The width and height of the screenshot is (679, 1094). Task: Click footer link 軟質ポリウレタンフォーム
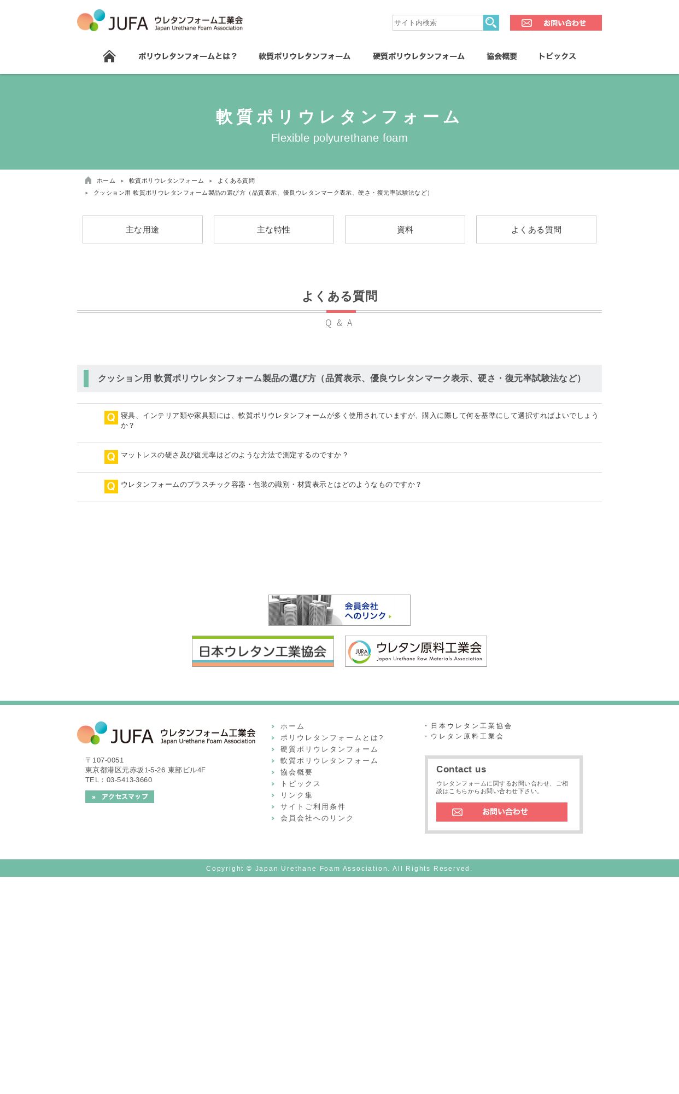click(x=329, y=761)
